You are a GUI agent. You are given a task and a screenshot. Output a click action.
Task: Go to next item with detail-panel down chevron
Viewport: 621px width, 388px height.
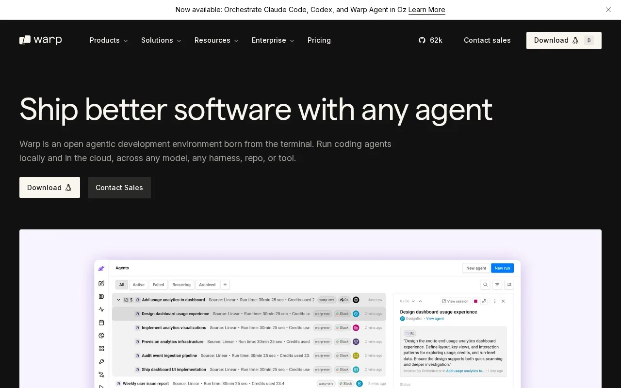[x=413, y=301]
